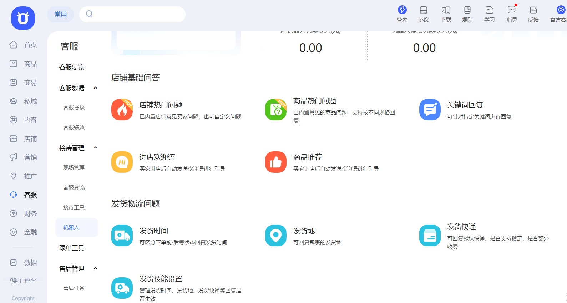This screenshot has height=303, width=567.
Task: Collapse the 售后管理 section chevron
Action: (x=95, y=268)
